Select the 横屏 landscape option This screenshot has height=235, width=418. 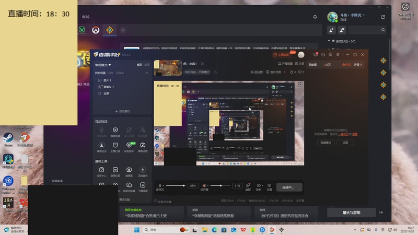click(x=139, y=65)
